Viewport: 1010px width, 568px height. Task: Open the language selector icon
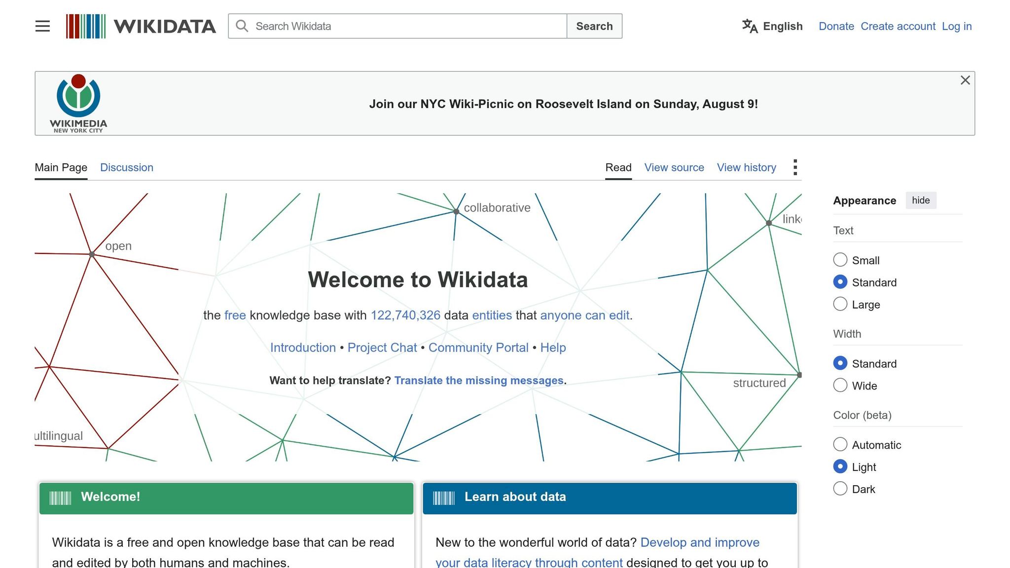coord(750,26)
